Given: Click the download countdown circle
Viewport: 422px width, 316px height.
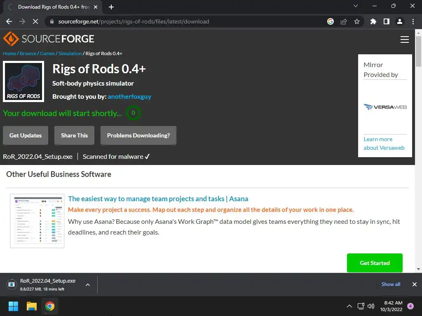Looking at the screenshot, I should [x=133, y=113].
